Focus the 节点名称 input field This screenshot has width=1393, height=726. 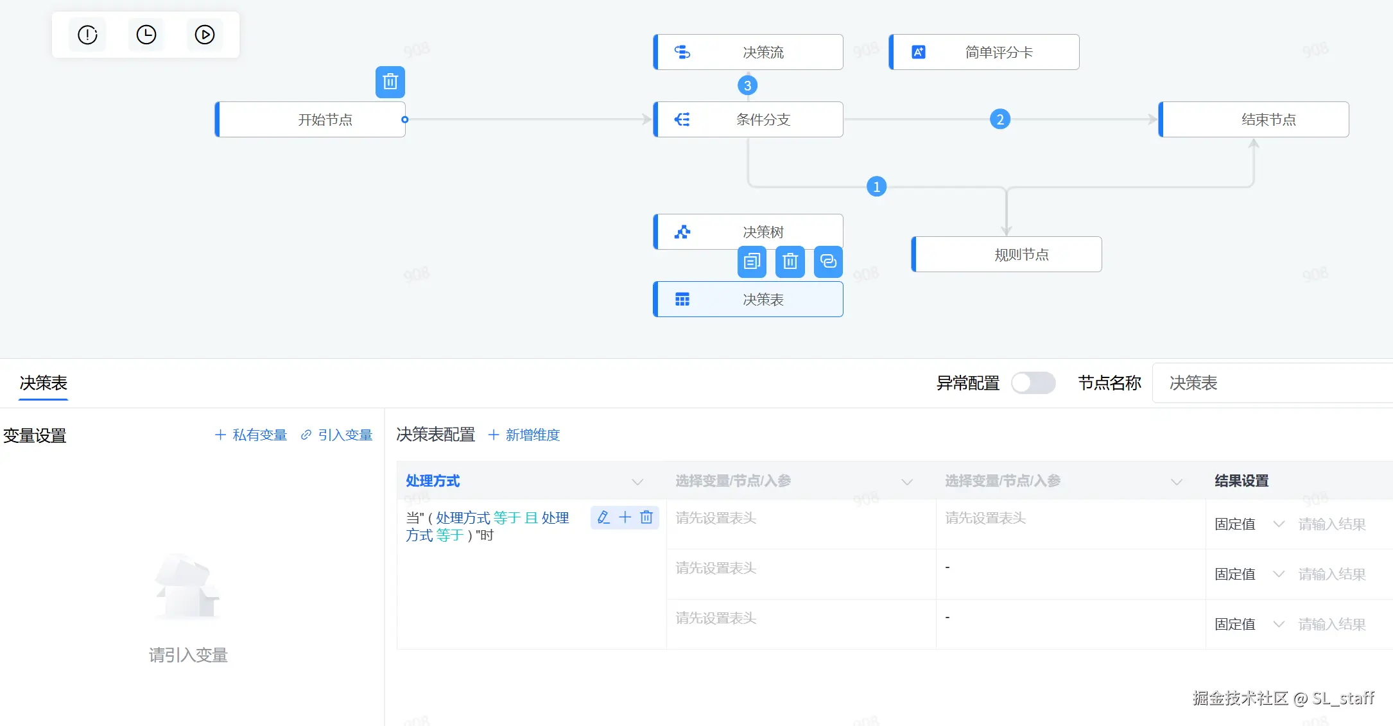click(1271, 383)
